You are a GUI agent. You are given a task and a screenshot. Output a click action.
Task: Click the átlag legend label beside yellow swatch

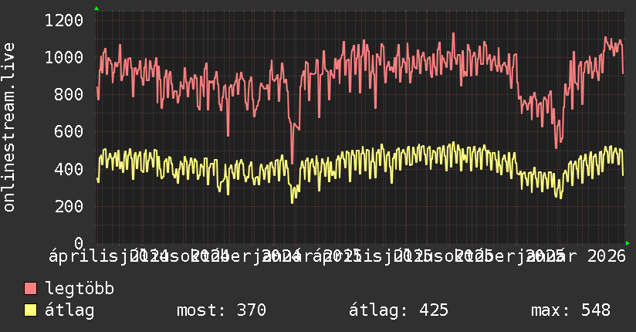click(69, 310)
